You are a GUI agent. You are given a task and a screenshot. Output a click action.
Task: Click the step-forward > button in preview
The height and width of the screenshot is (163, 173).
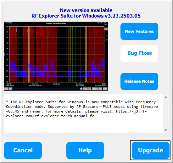tap(85, 89)
